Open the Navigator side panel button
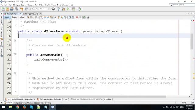The height and width of the screenshot is (110, 195). [2, 20]
